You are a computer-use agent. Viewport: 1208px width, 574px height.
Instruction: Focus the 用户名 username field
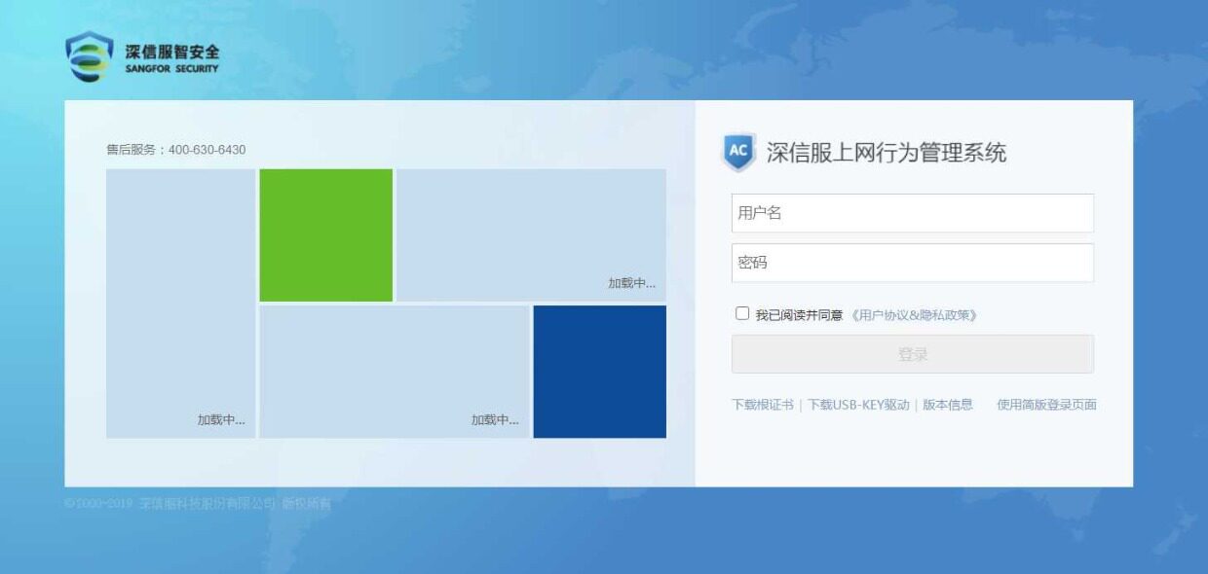(913, 213)
